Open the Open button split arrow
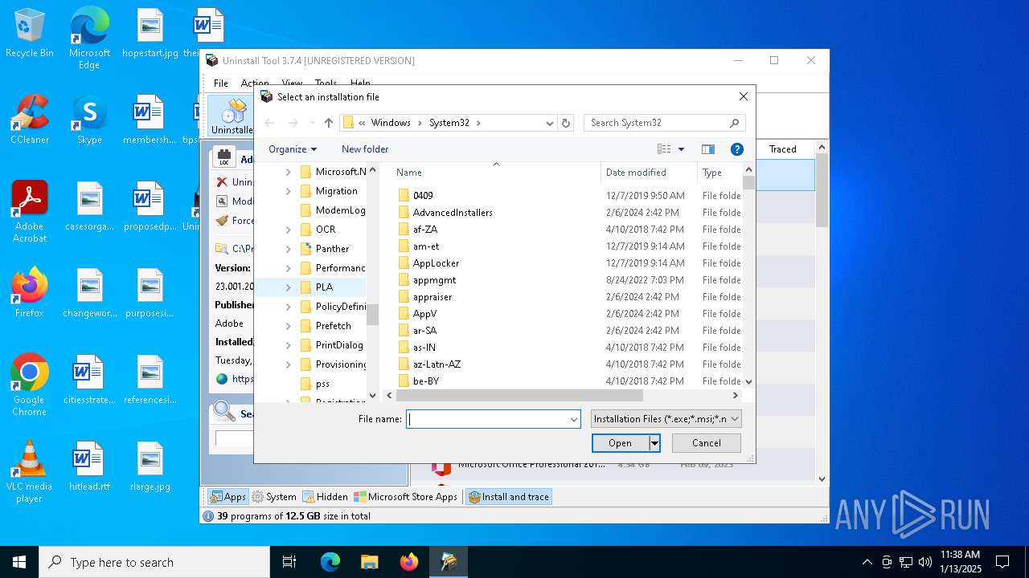This screenshot has height=578, width=1029. point(654,443)
